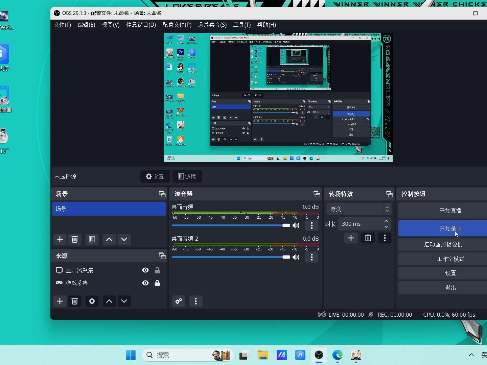Open the scene filters icon in the 场景 panel
Screen dimensions: 487x365
click(92, 239)
